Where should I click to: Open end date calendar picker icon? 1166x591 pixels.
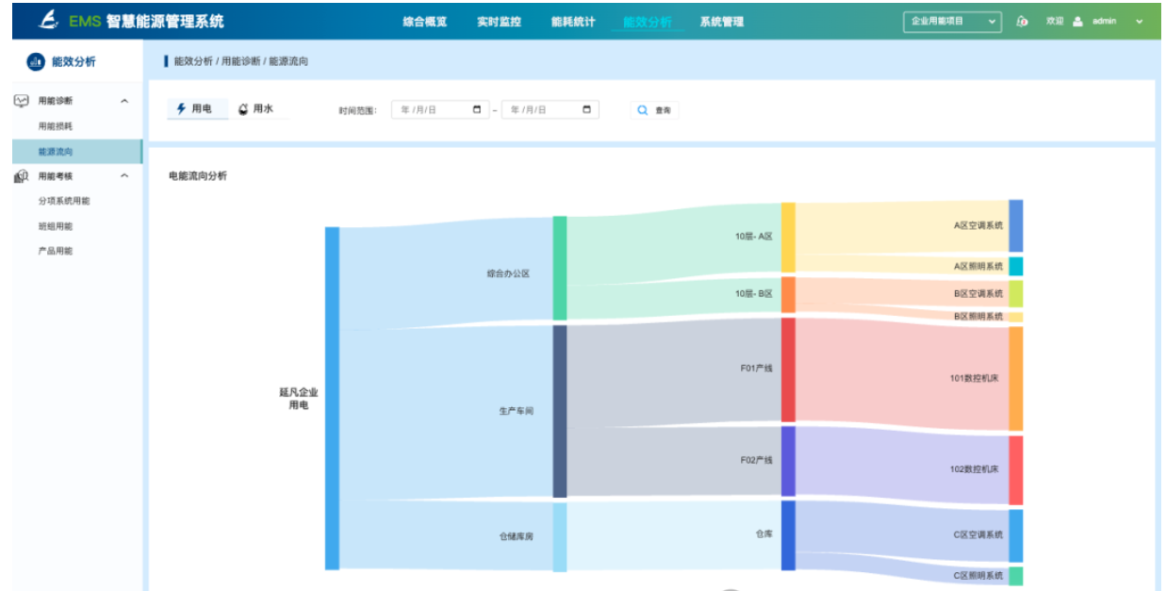[586, 109]
